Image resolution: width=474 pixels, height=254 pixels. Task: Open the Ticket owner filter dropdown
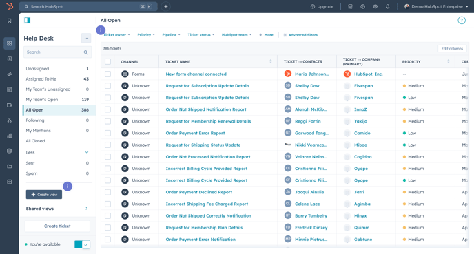click(x=116, y=35)
